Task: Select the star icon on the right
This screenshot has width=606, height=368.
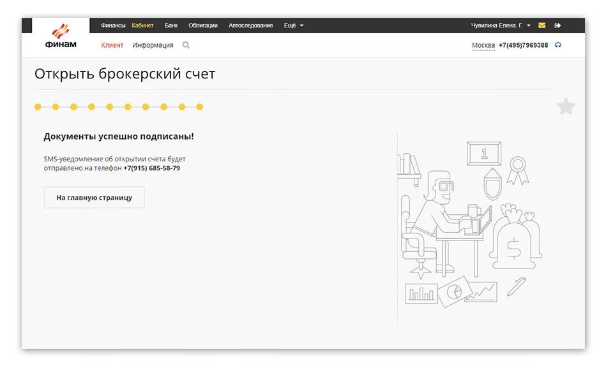Action: pyautogui.click(x=566, y=107)
